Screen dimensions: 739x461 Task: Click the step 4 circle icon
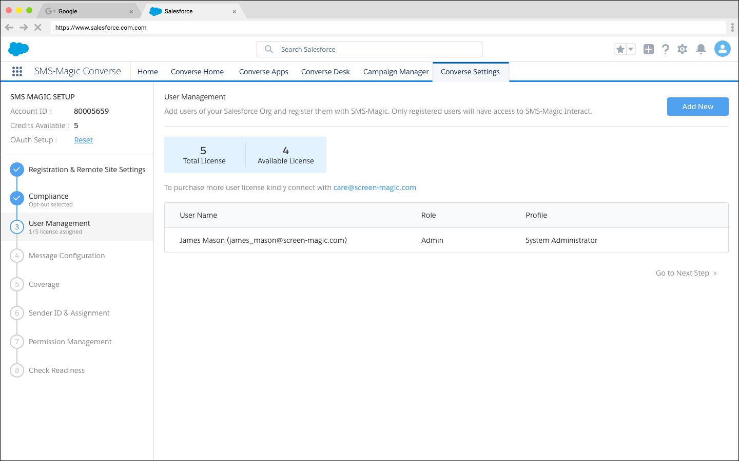coord(17,256)
